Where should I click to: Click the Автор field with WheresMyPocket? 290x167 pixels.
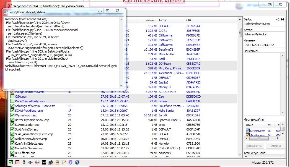(x=264, y=34)
